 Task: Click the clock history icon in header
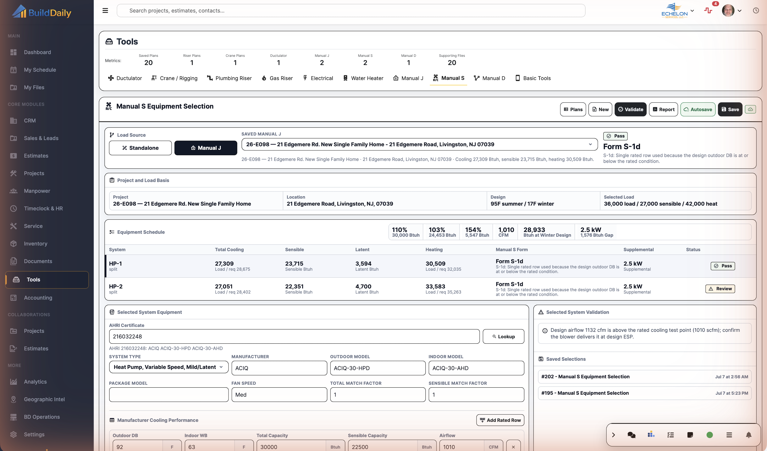(756, 11)
